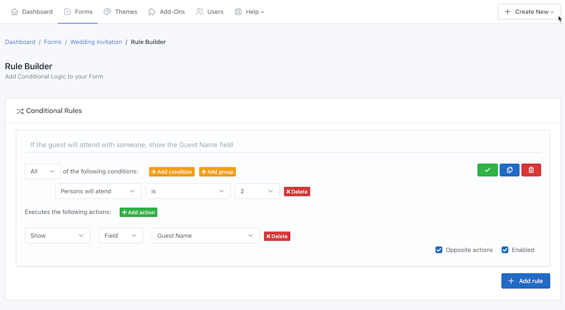Open the Forms tab in navigation
The height and width of the screenshot is (310, 565).
78,12
